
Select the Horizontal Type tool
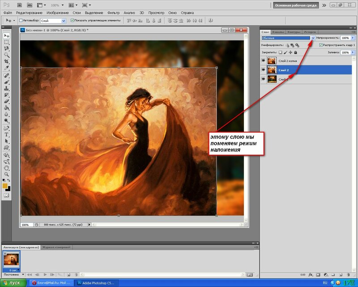(6, 135)
